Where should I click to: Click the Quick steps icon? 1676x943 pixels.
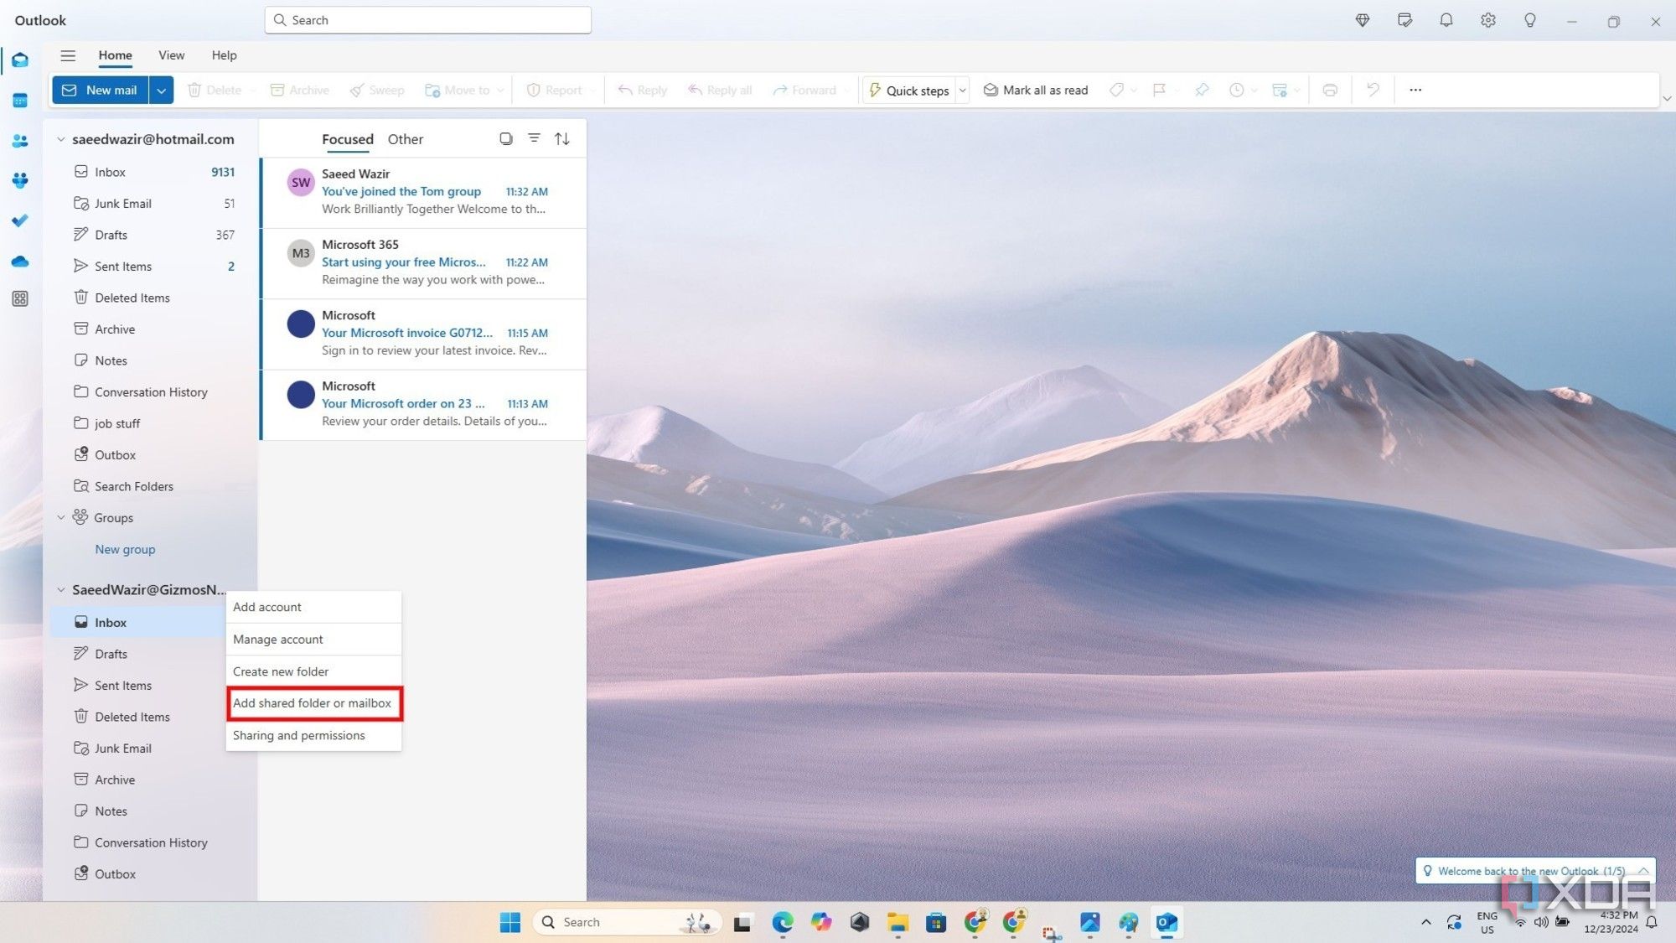pyautogui.click(x=876, y=90)
